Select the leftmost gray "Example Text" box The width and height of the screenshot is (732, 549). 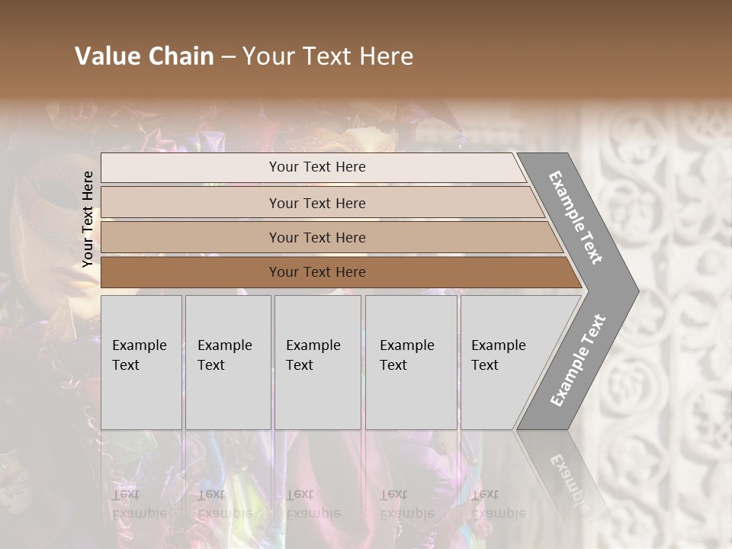click(141, 362)
